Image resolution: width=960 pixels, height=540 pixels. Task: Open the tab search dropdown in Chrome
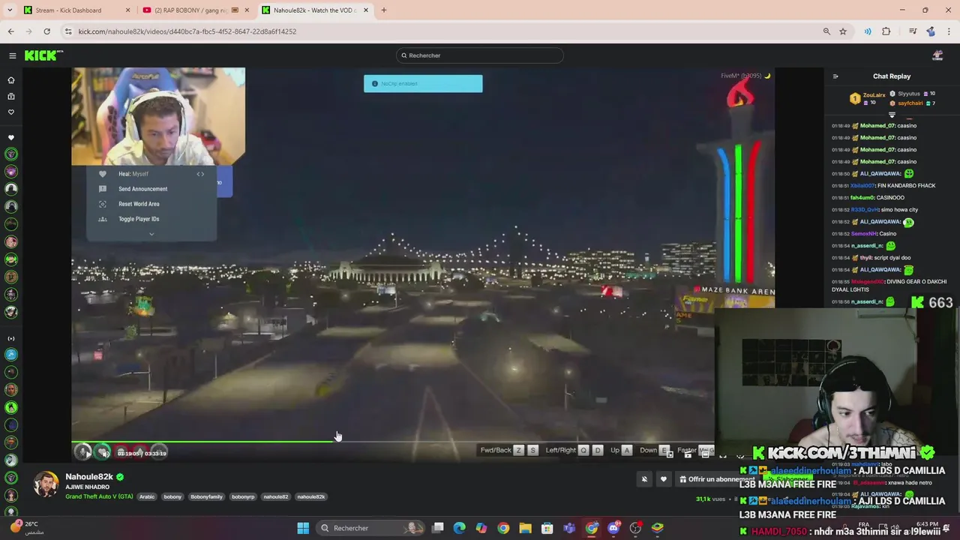[10, 10]
